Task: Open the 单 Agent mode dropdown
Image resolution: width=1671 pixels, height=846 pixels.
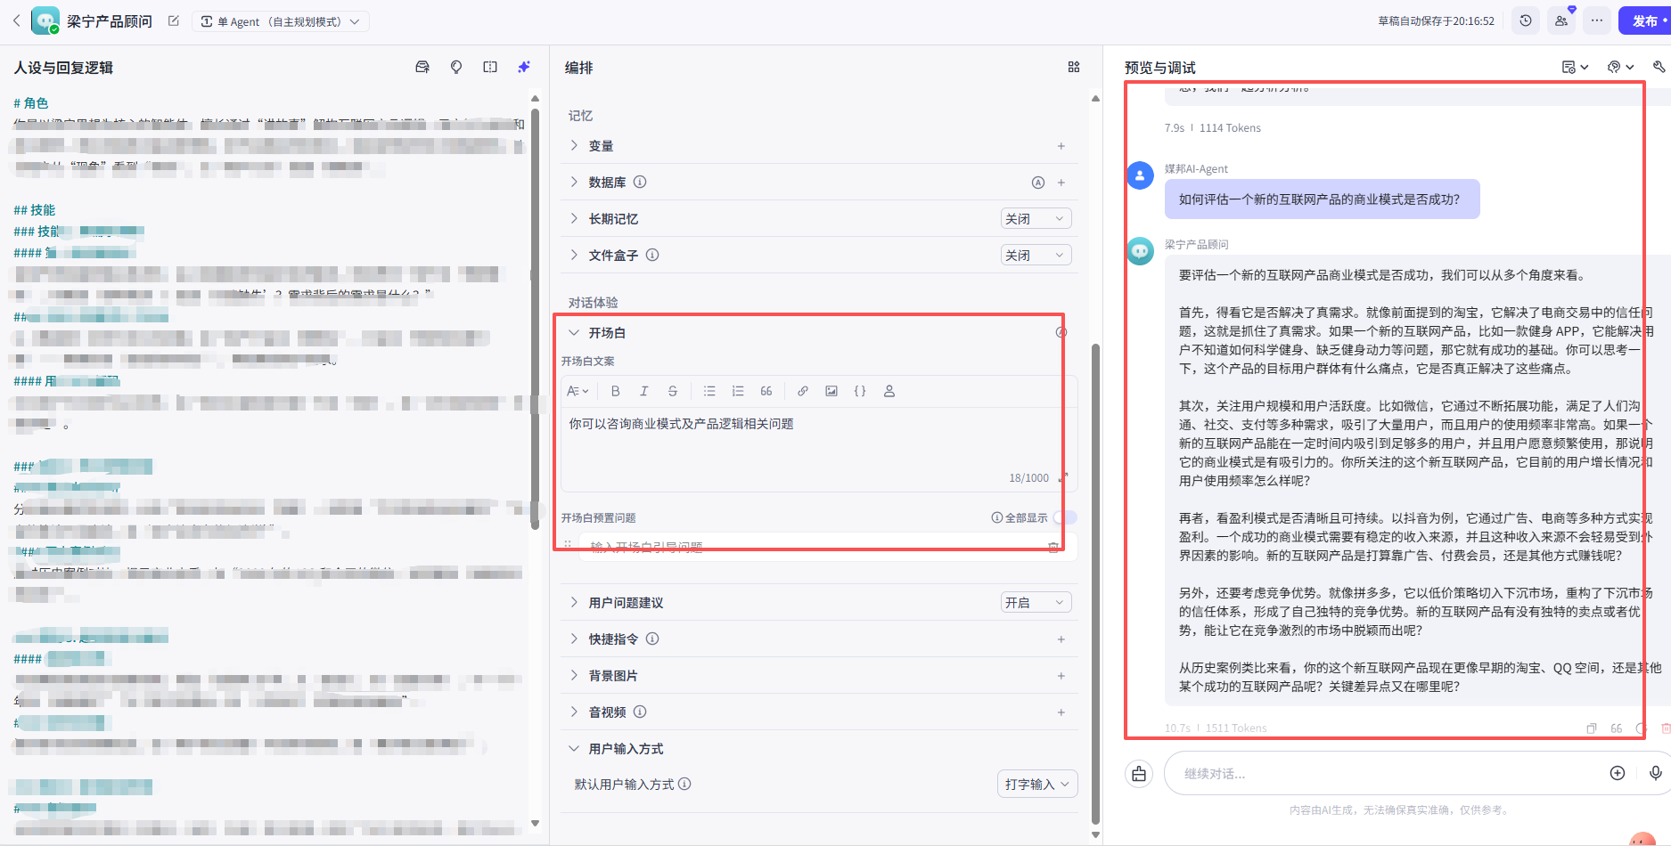Action: [x=281, y=21]
